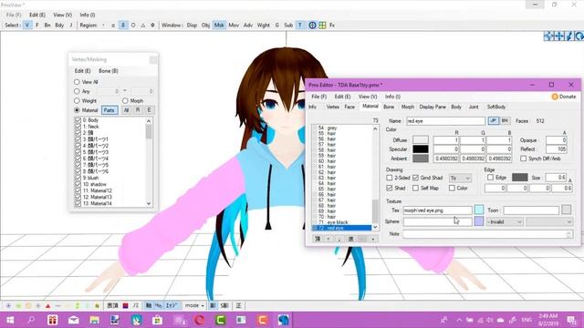
Task: Switch to the Bone tab in Pmx Editor
Action: (x=389, y=107)
